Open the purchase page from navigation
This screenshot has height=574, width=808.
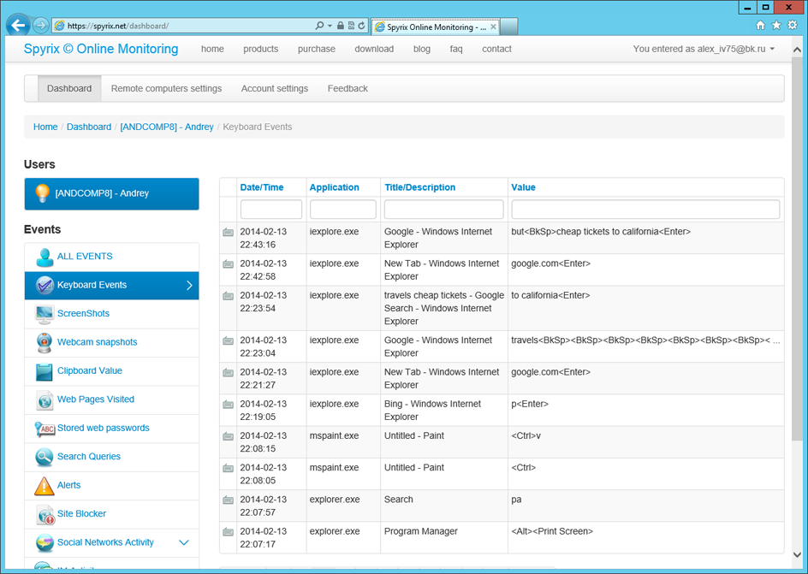pyautogui.click(x=316, y=49)
